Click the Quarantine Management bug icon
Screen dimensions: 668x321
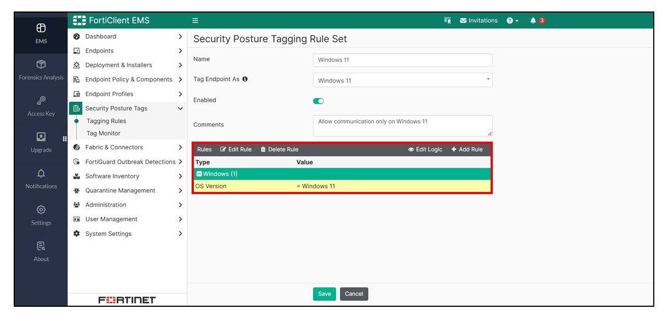77,191
